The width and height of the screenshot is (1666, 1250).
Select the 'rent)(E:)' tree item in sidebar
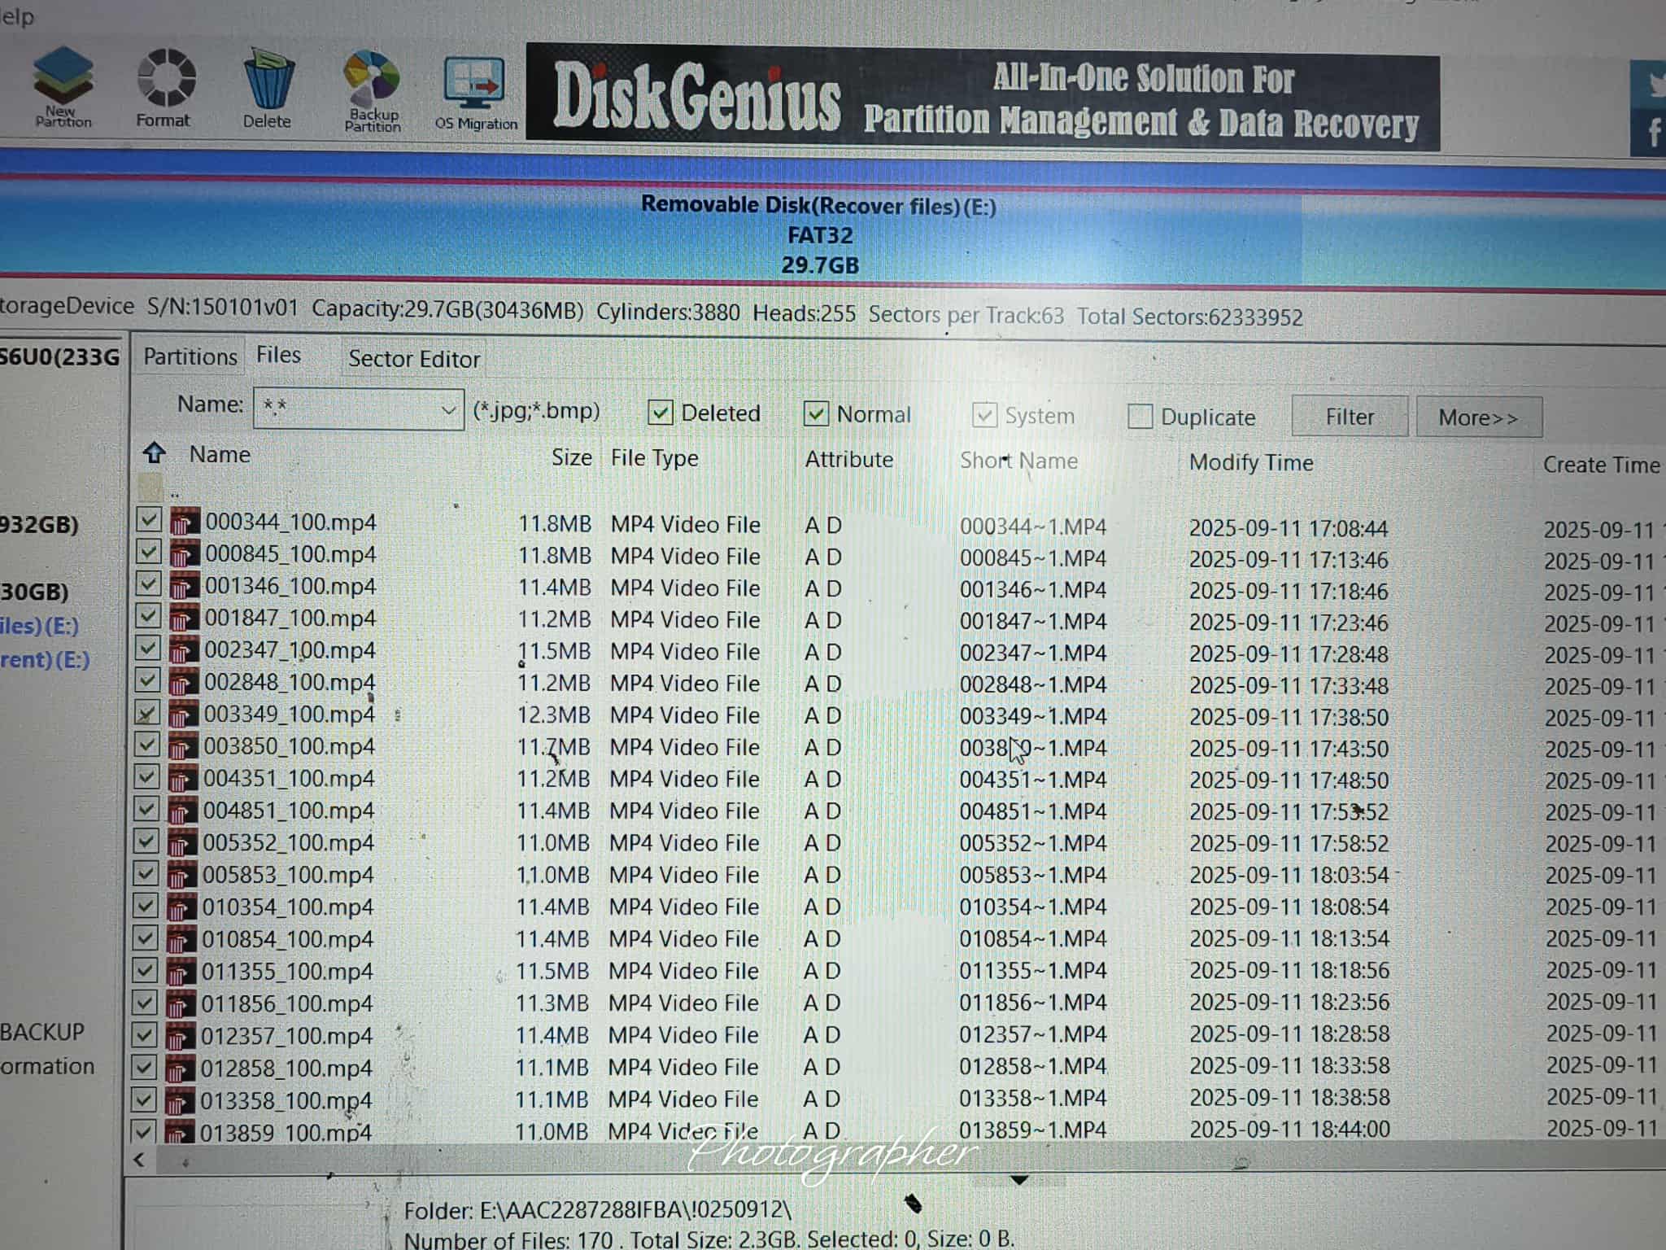pos(45,659)
